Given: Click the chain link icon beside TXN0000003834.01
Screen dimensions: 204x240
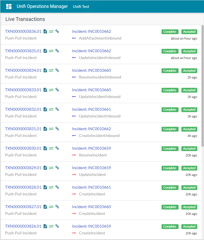Looking at the screenshot, I should 57,70.
